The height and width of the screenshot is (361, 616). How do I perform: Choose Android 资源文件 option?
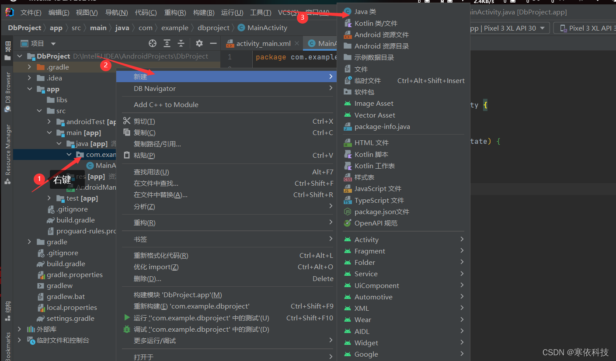click(x=403, y=35)
